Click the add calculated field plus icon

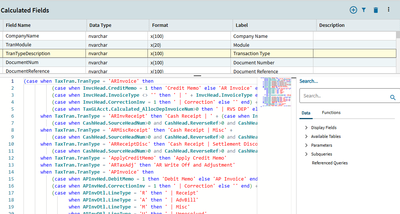353,10
